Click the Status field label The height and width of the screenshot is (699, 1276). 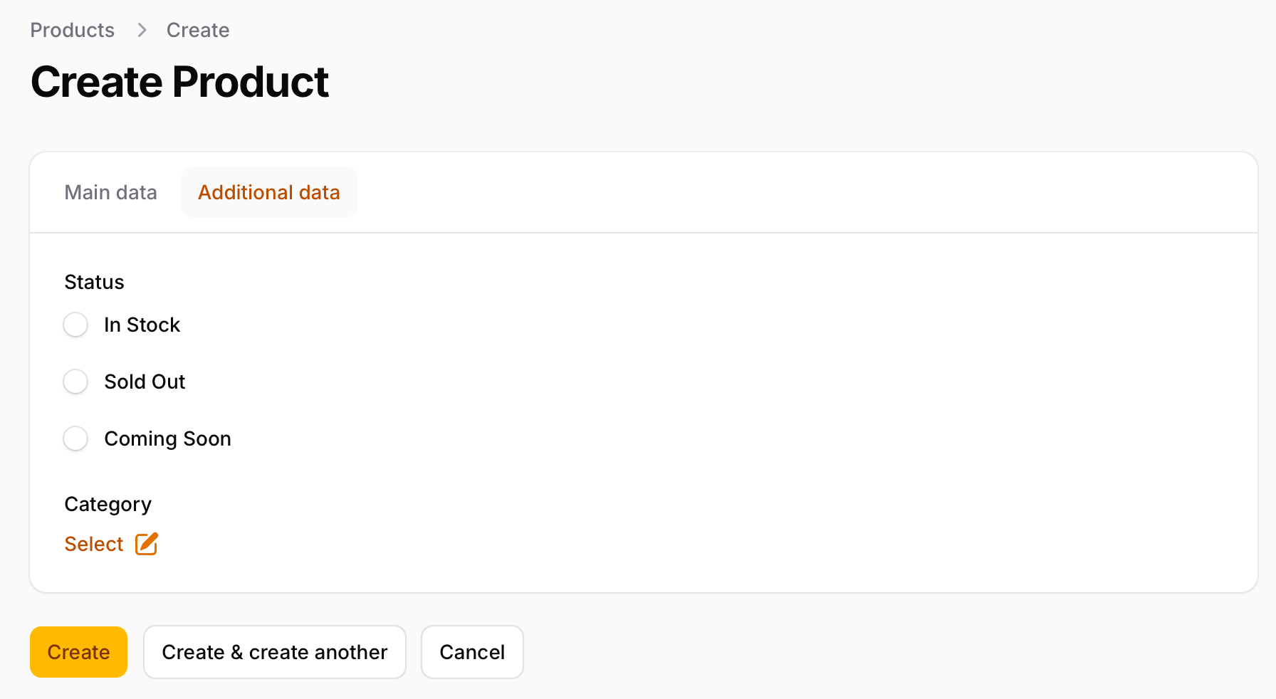[94, 282]
